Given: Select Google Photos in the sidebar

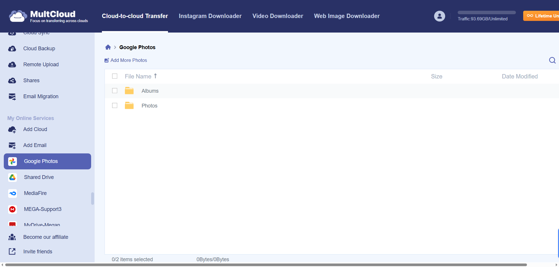Looking at the screenshot, I should [47, 161].
